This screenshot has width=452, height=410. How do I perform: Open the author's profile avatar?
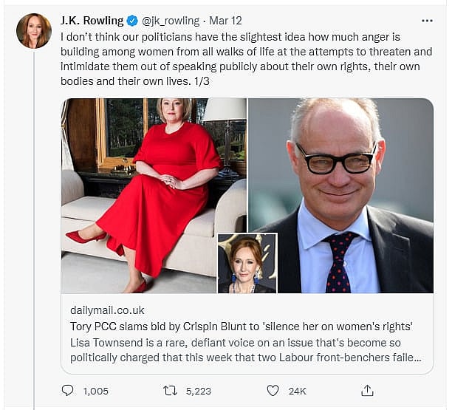[34, 31]
